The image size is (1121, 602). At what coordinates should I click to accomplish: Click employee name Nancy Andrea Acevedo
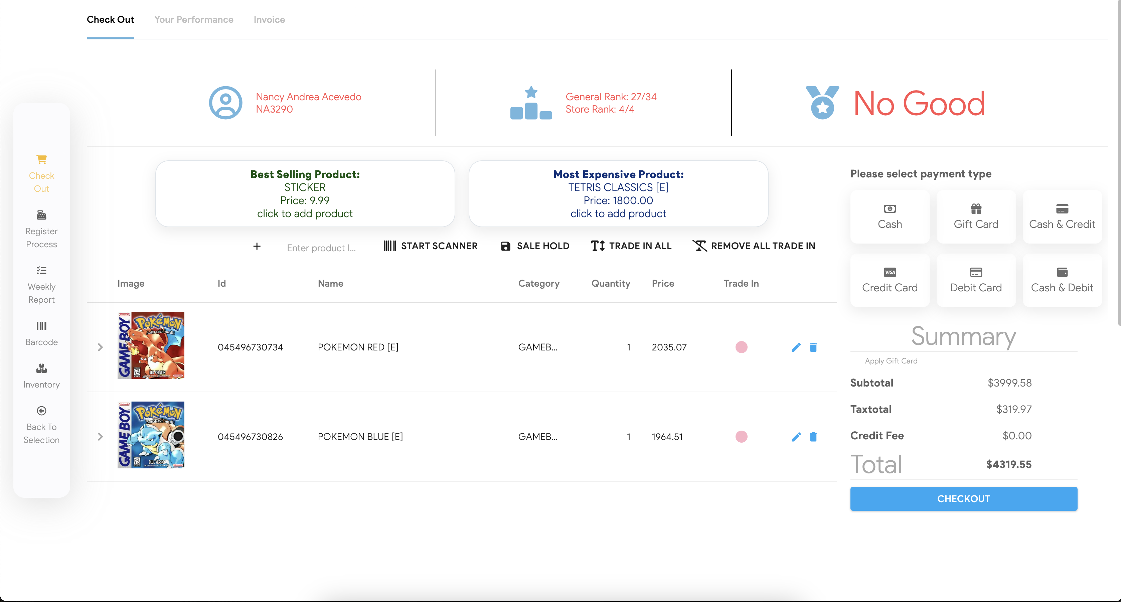(308, 97)
